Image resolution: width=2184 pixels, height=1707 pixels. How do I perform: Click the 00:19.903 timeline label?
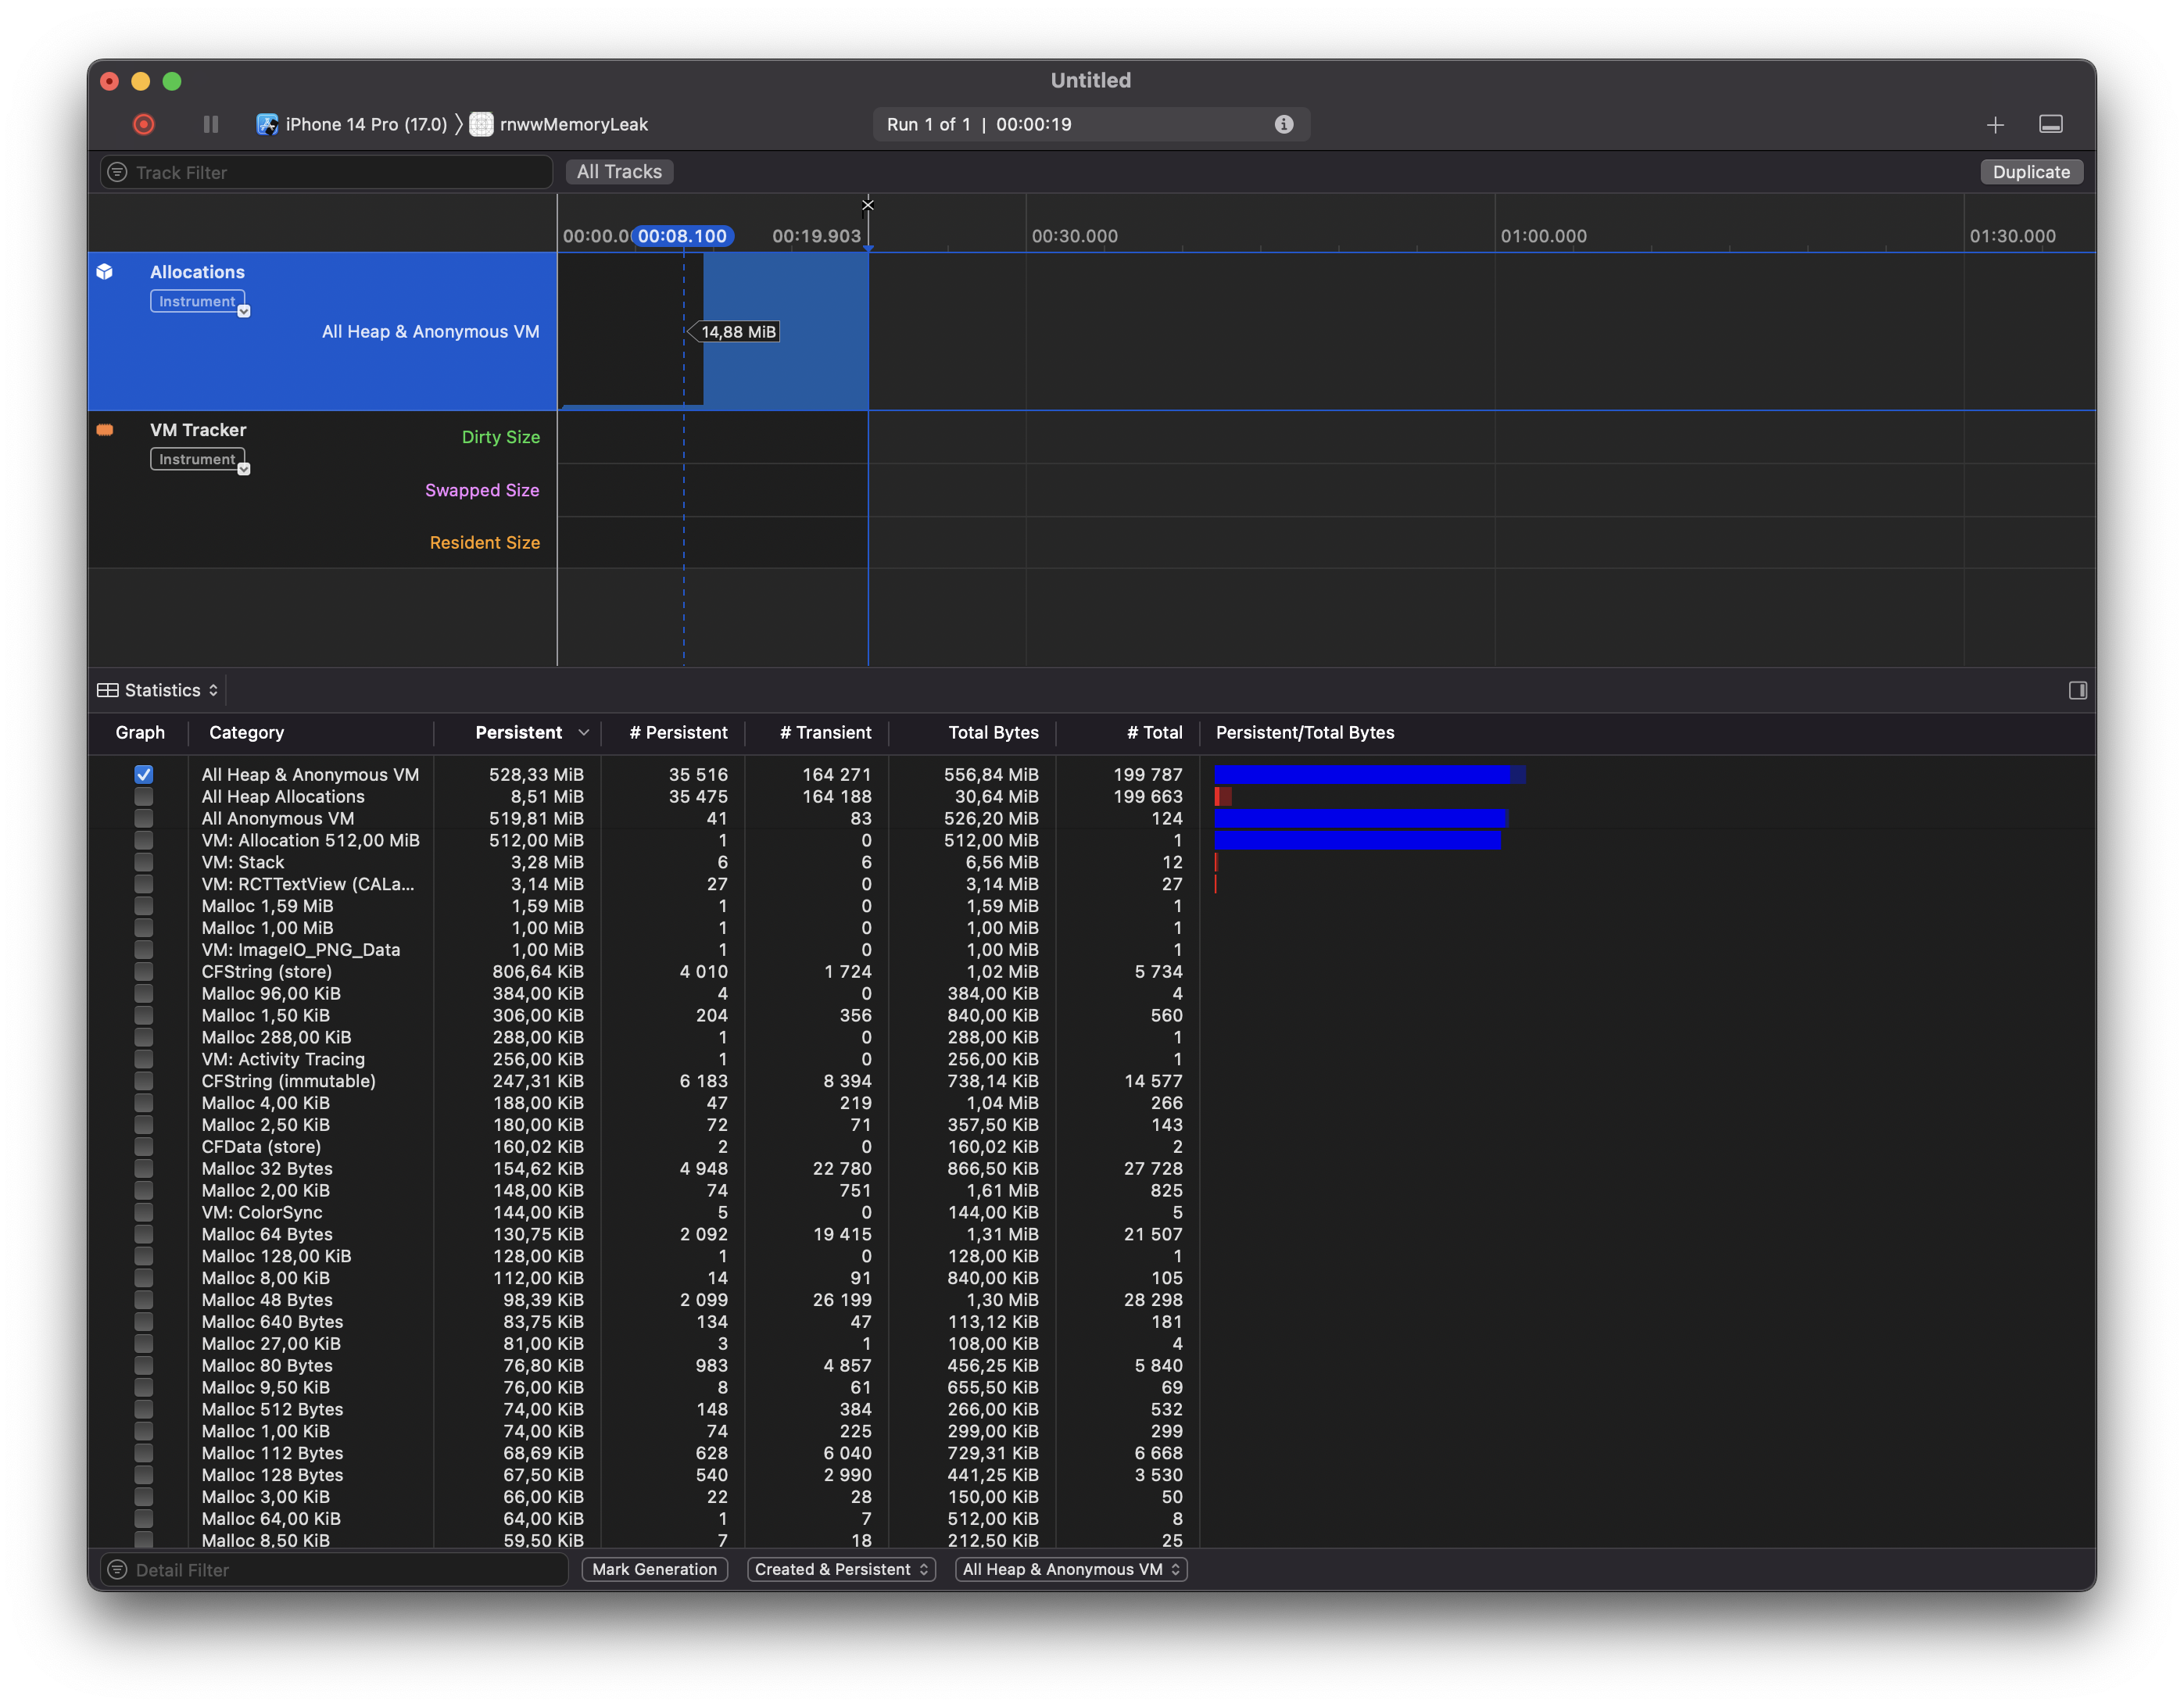coord(816,236)
